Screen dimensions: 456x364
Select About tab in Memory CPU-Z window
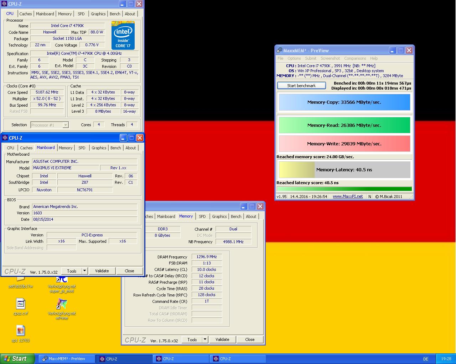pyautogui.click(x=251, y=216)
